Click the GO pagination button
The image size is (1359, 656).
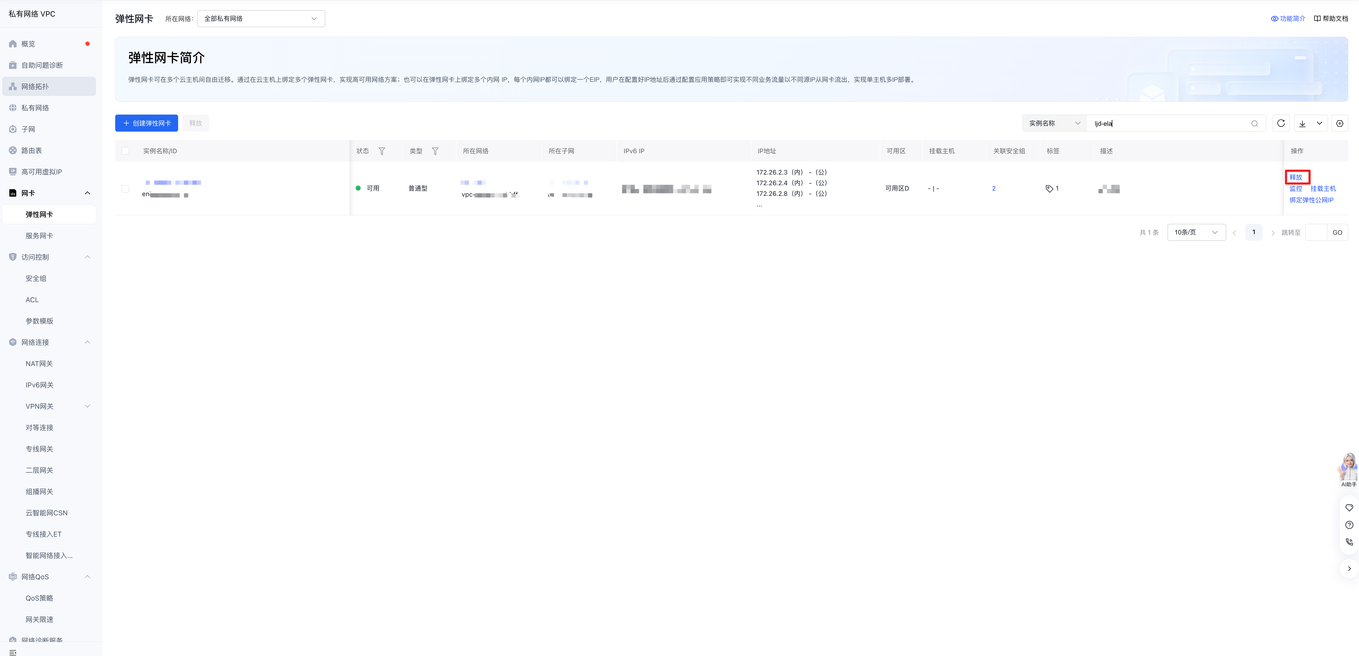(1337, 232)
